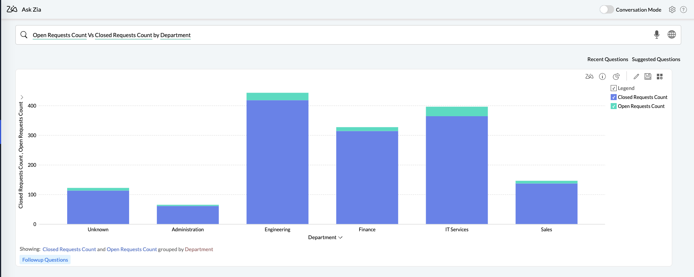
Task: Save the report with floppy disk icon
Action: (x=648, y=76)
